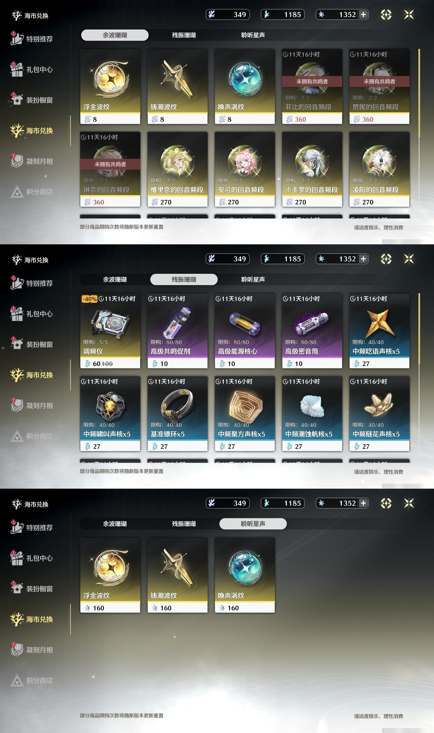Select 中频啸叫声核x5 dark core item
This screenshot has height=733, width=434.
point(110,414)
